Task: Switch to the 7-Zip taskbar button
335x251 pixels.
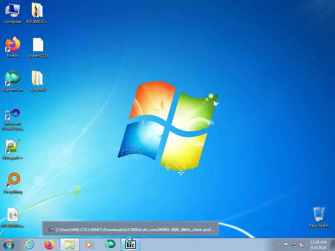Action: 131,244
